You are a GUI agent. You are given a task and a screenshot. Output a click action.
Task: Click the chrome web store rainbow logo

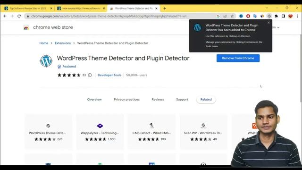[x=26, y=27]
